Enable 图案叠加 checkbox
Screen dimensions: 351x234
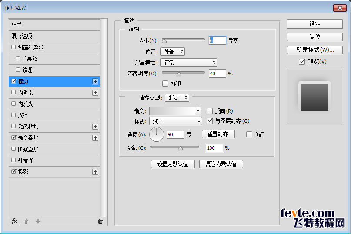pyautogui.click(x=13, y=149)
